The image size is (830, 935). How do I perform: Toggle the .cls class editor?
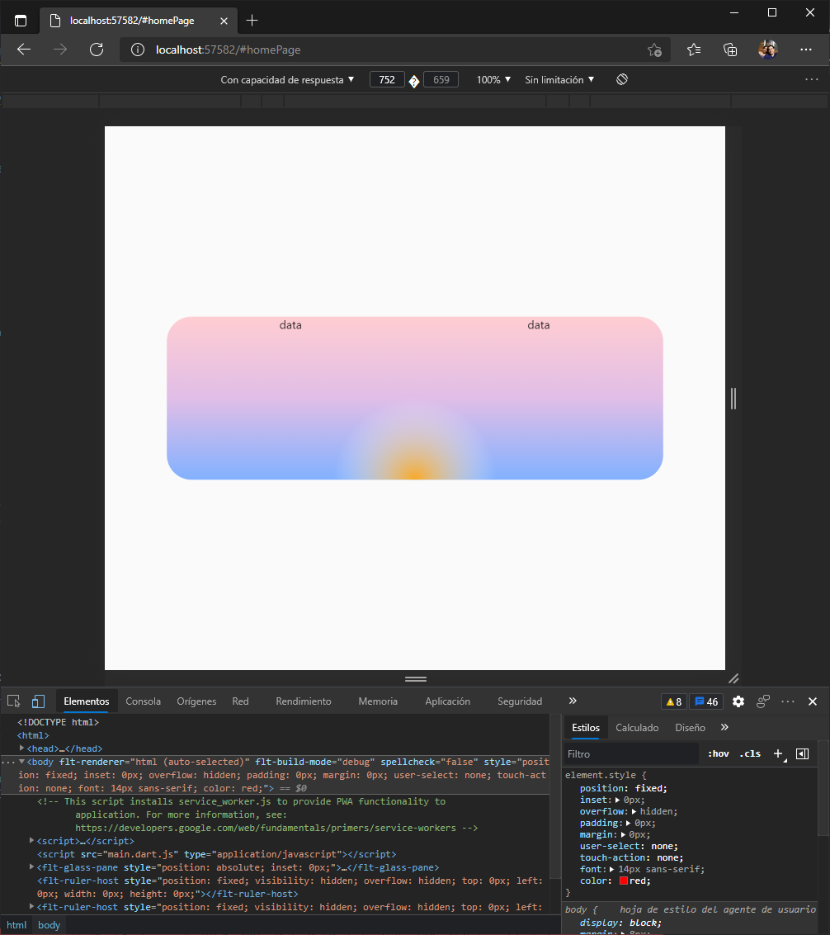(750, 753)
